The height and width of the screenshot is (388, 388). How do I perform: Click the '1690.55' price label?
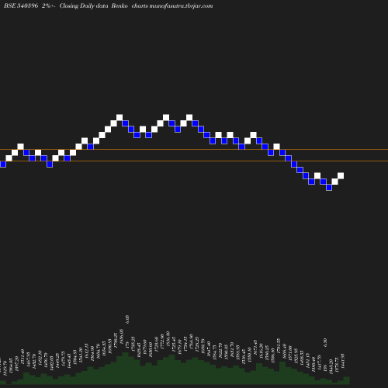pyautogui.click(x=109, y=346)
